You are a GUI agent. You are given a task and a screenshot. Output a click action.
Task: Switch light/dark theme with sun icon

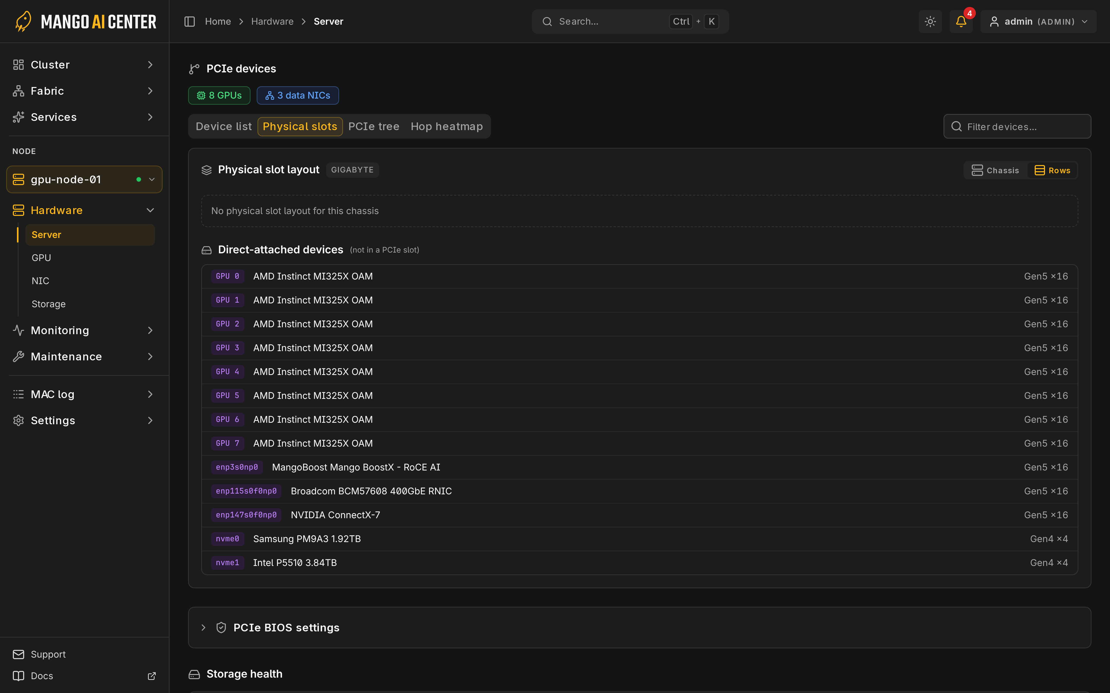coord(930,22)
